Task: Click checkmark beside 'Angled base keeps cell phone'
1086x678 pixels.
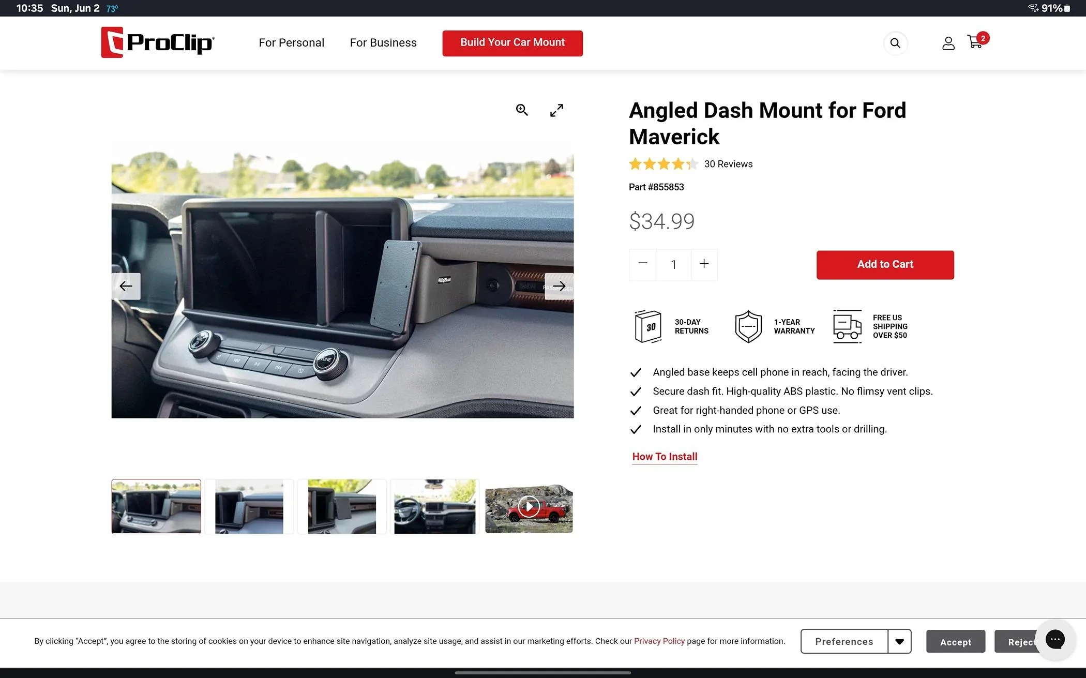Action: tap(636, 372)
